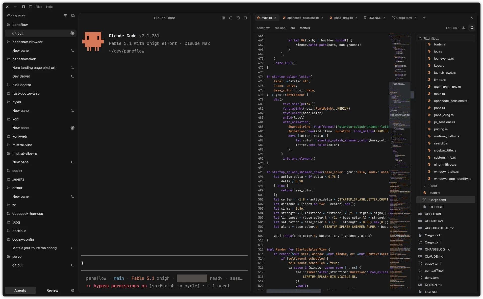Click the src breadcrumb

[293, 28]
